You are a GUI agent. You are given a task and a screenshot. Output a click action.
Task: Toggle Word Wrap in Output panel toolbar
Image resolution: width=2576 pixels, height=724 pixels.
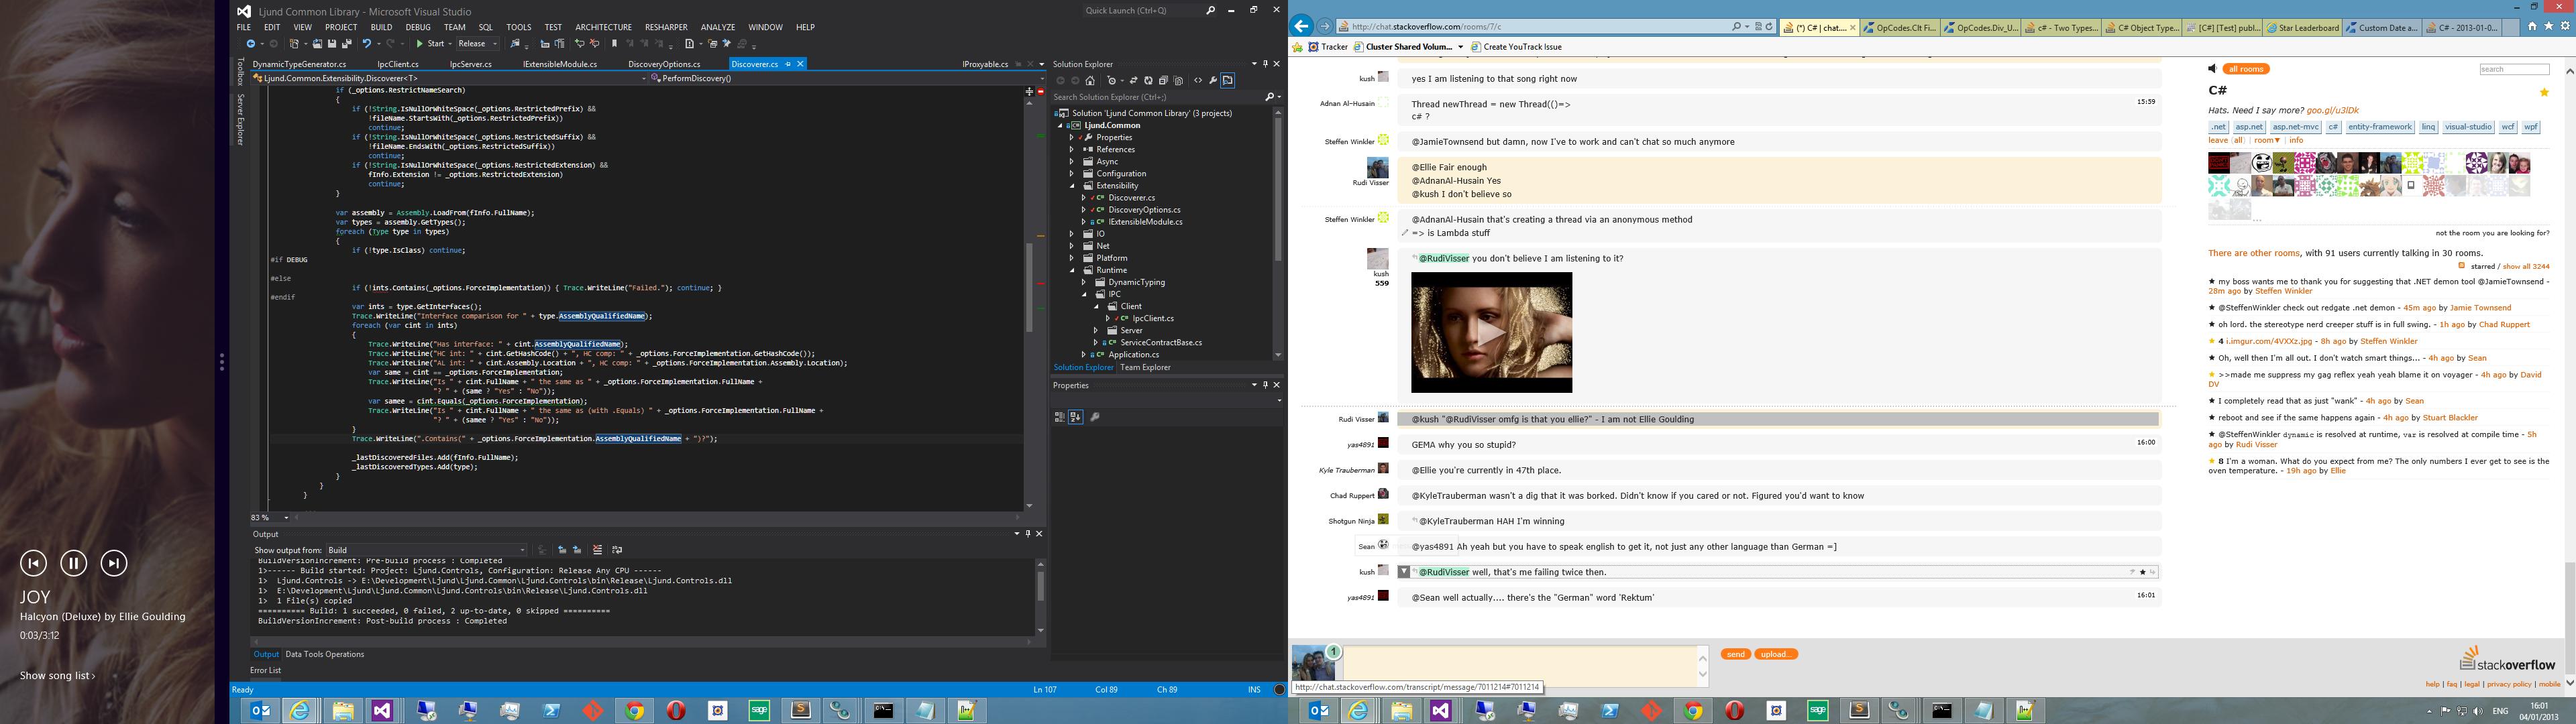click(617, 550)
